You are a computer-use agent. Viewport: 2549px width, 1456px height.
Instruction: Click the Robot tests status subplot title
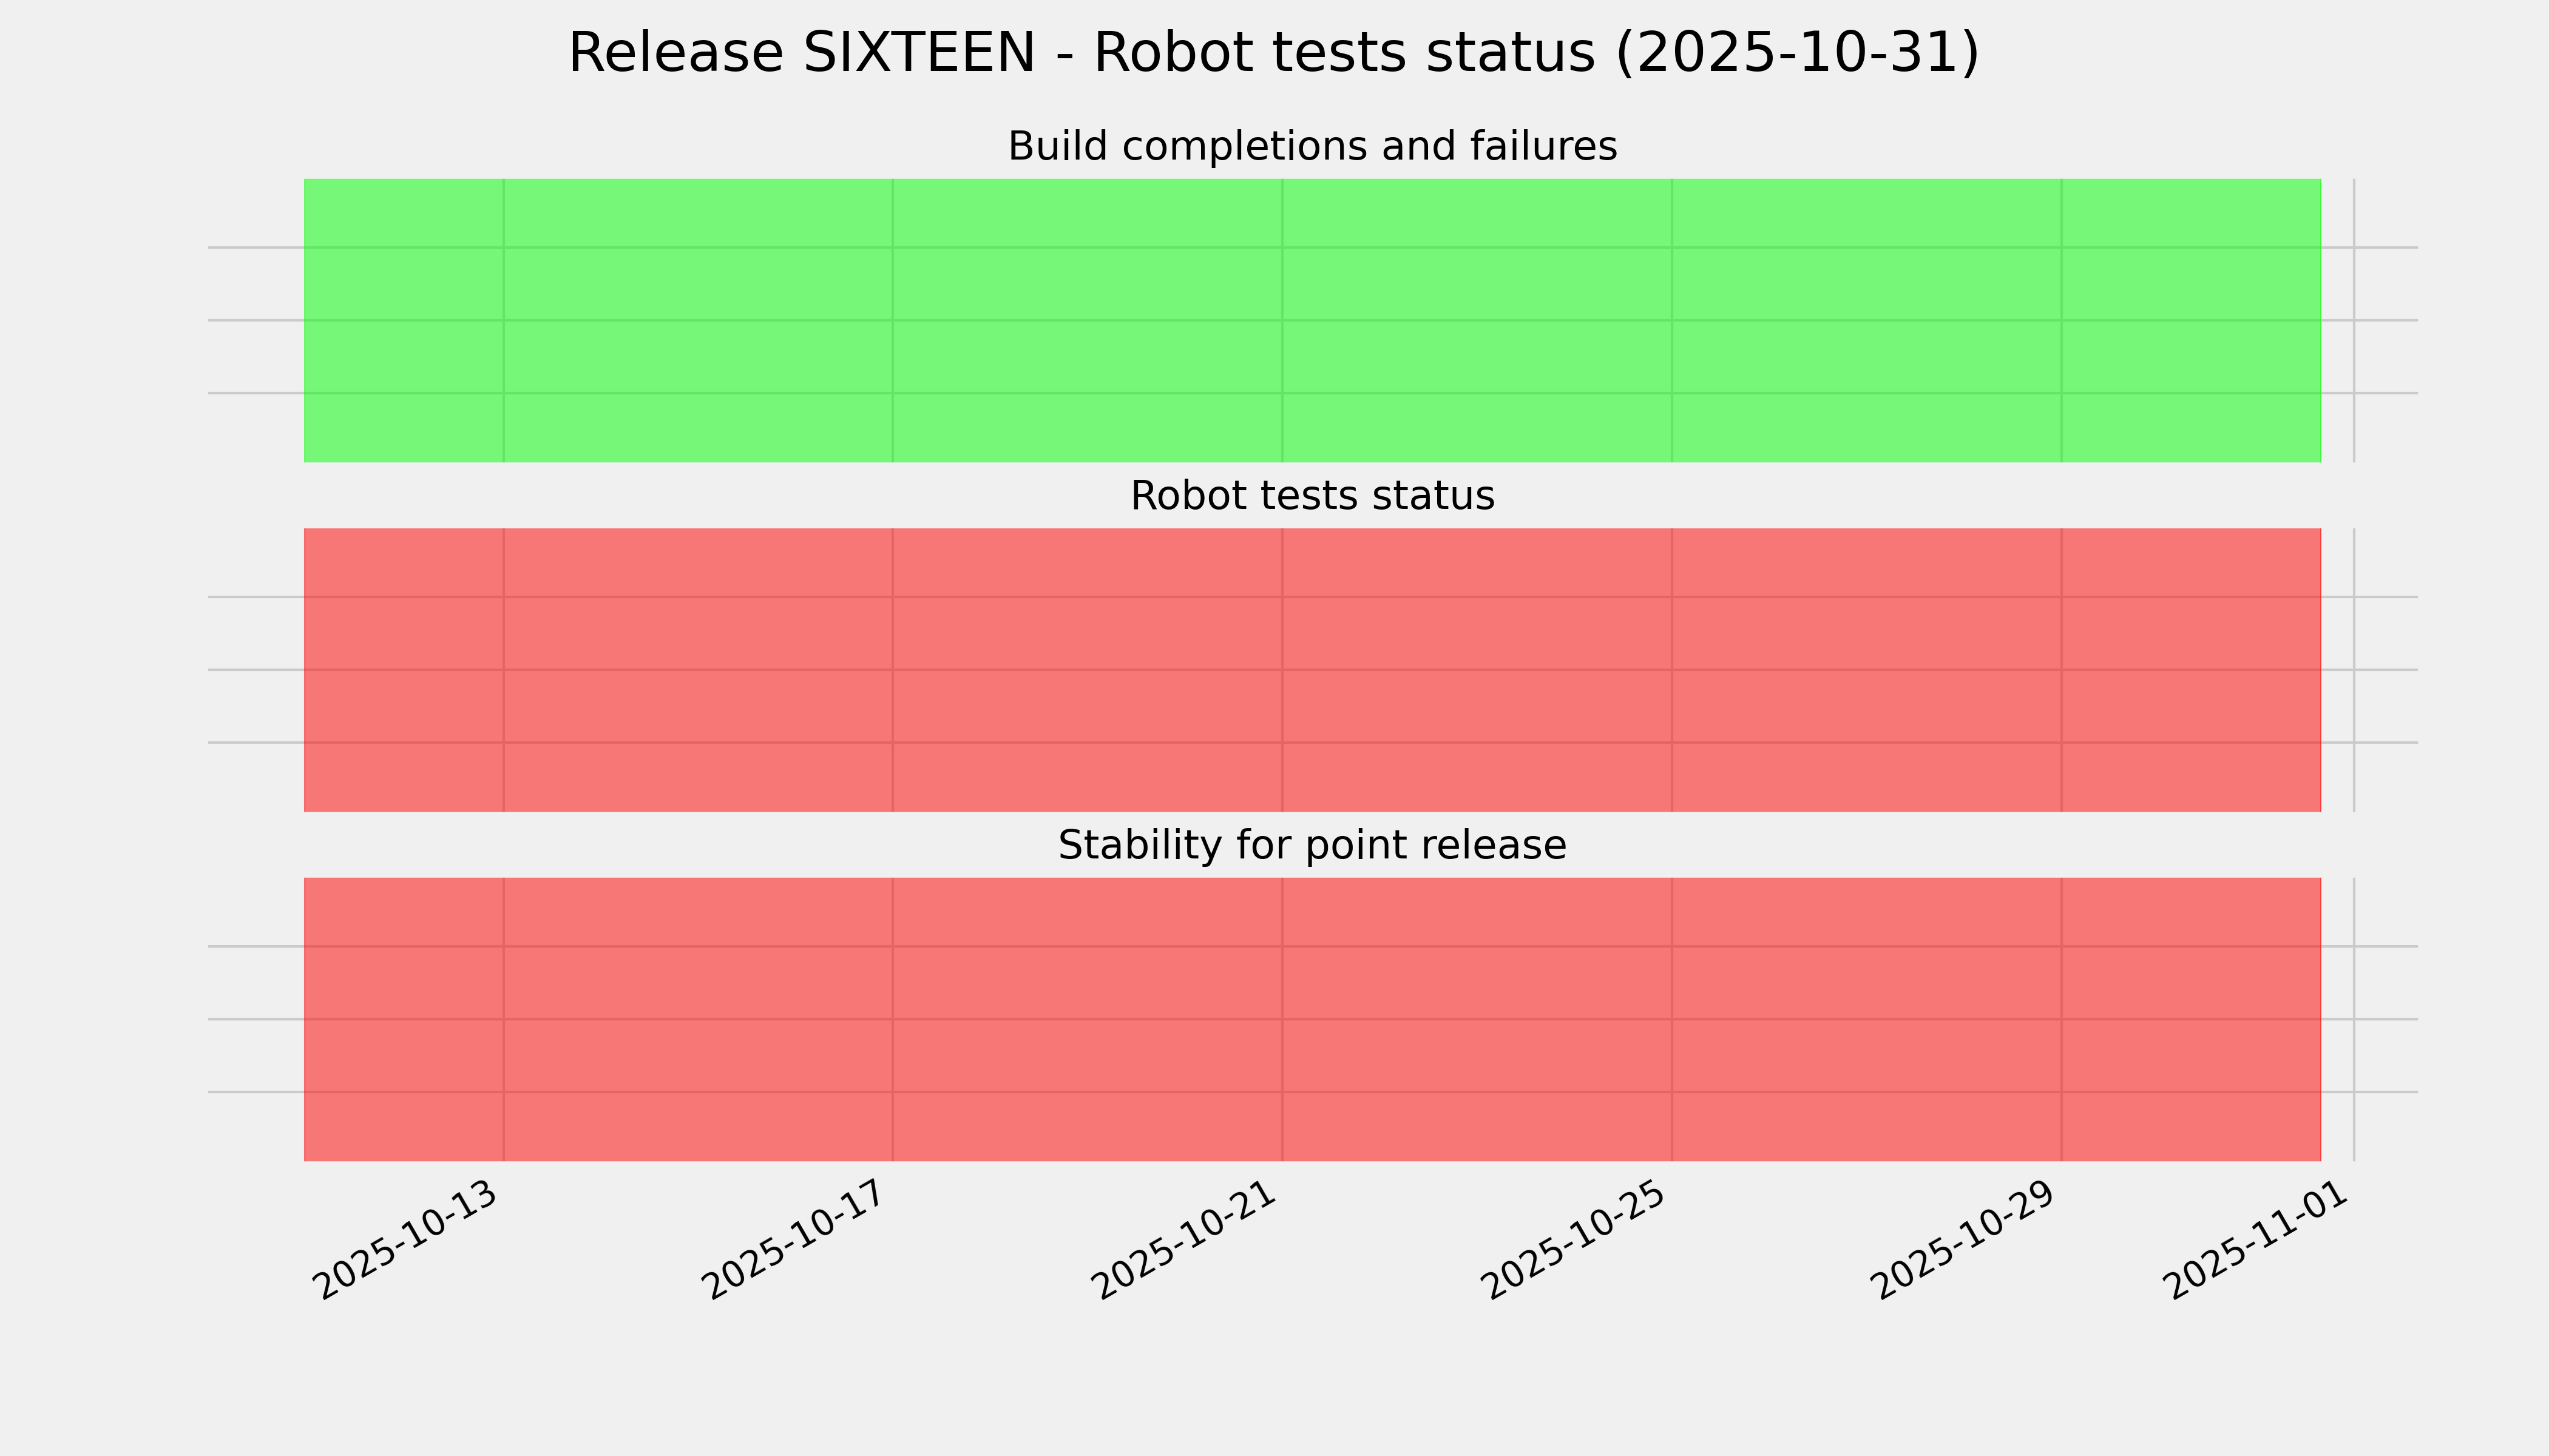coord(1312,497)
